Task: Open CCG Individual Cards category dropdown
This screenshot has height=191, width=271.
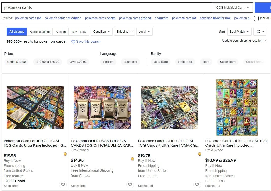Action: pyautogui.click(x=232, y=8)
